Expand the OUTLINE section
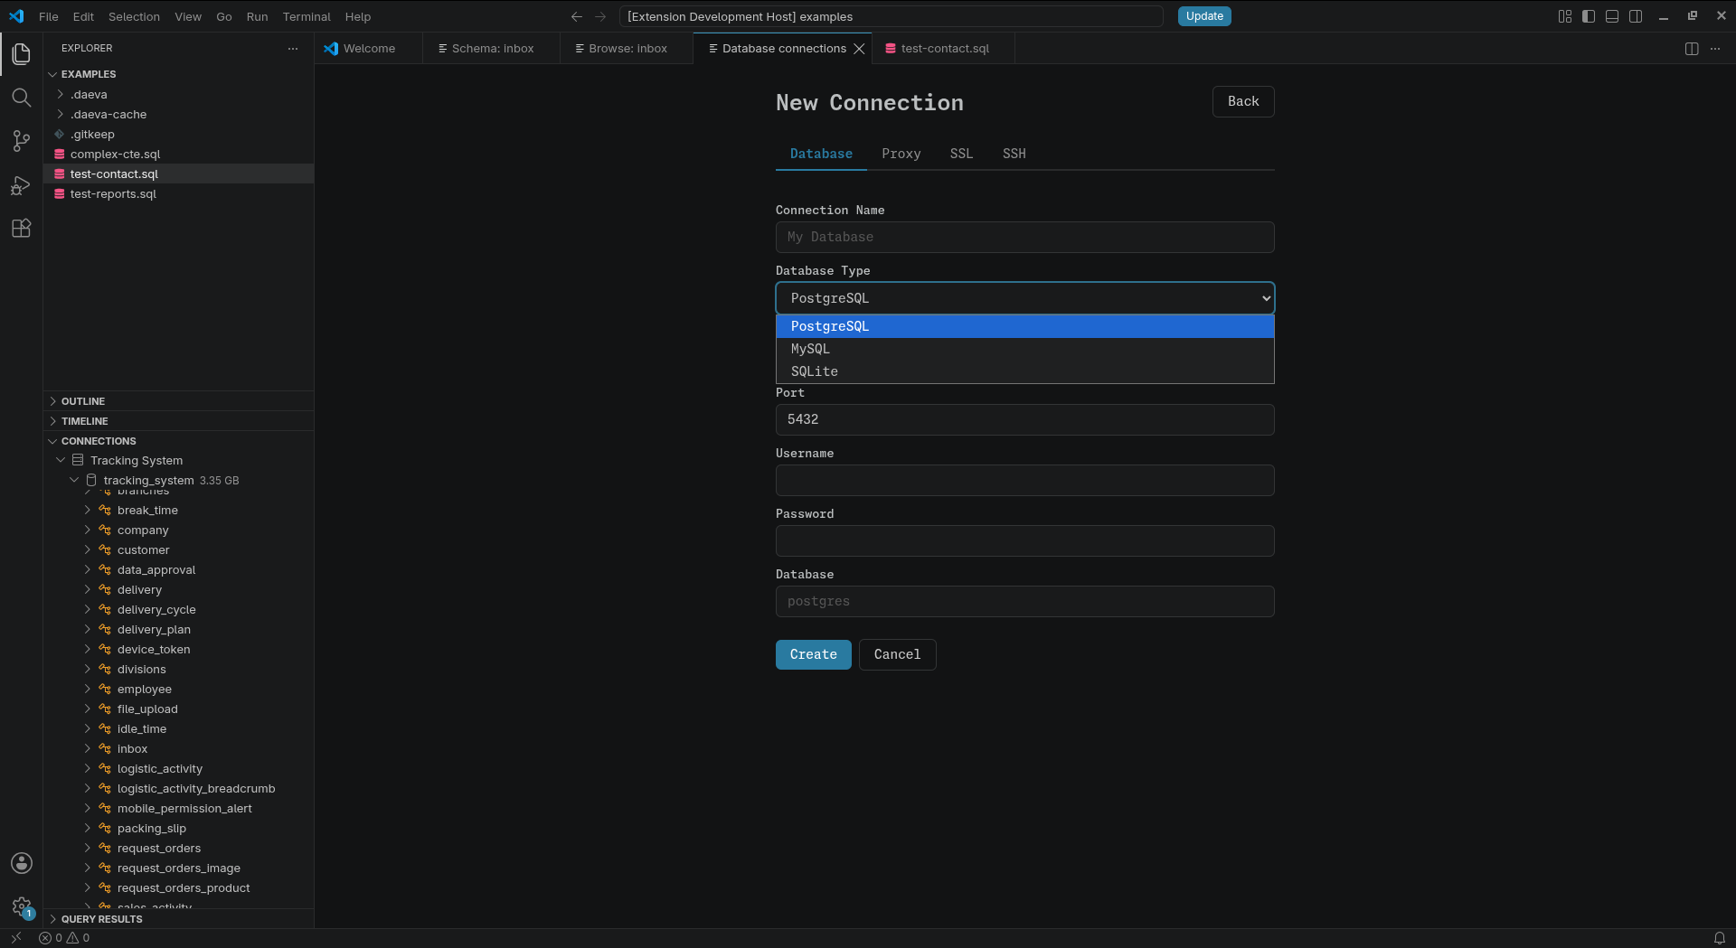Image resolution: width=1736 pixels, height=948 pixels. pos(52,401)
